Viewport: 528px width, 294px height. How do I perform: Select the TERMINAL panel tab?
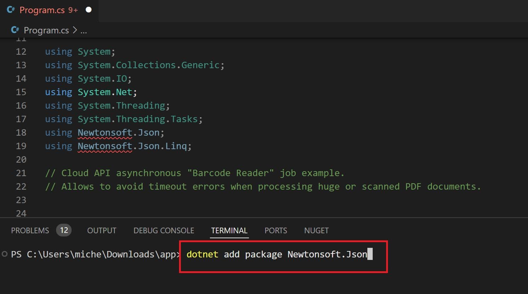[229, 230]
